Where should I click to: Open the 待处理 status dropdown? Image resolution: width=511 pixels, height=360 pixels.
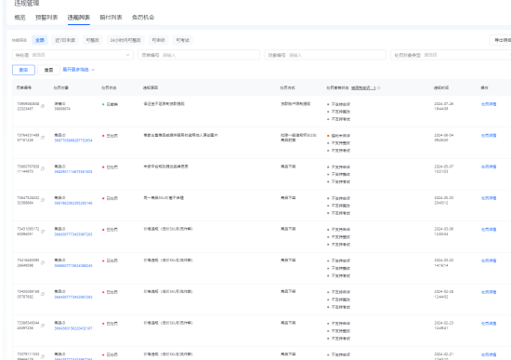72,55
